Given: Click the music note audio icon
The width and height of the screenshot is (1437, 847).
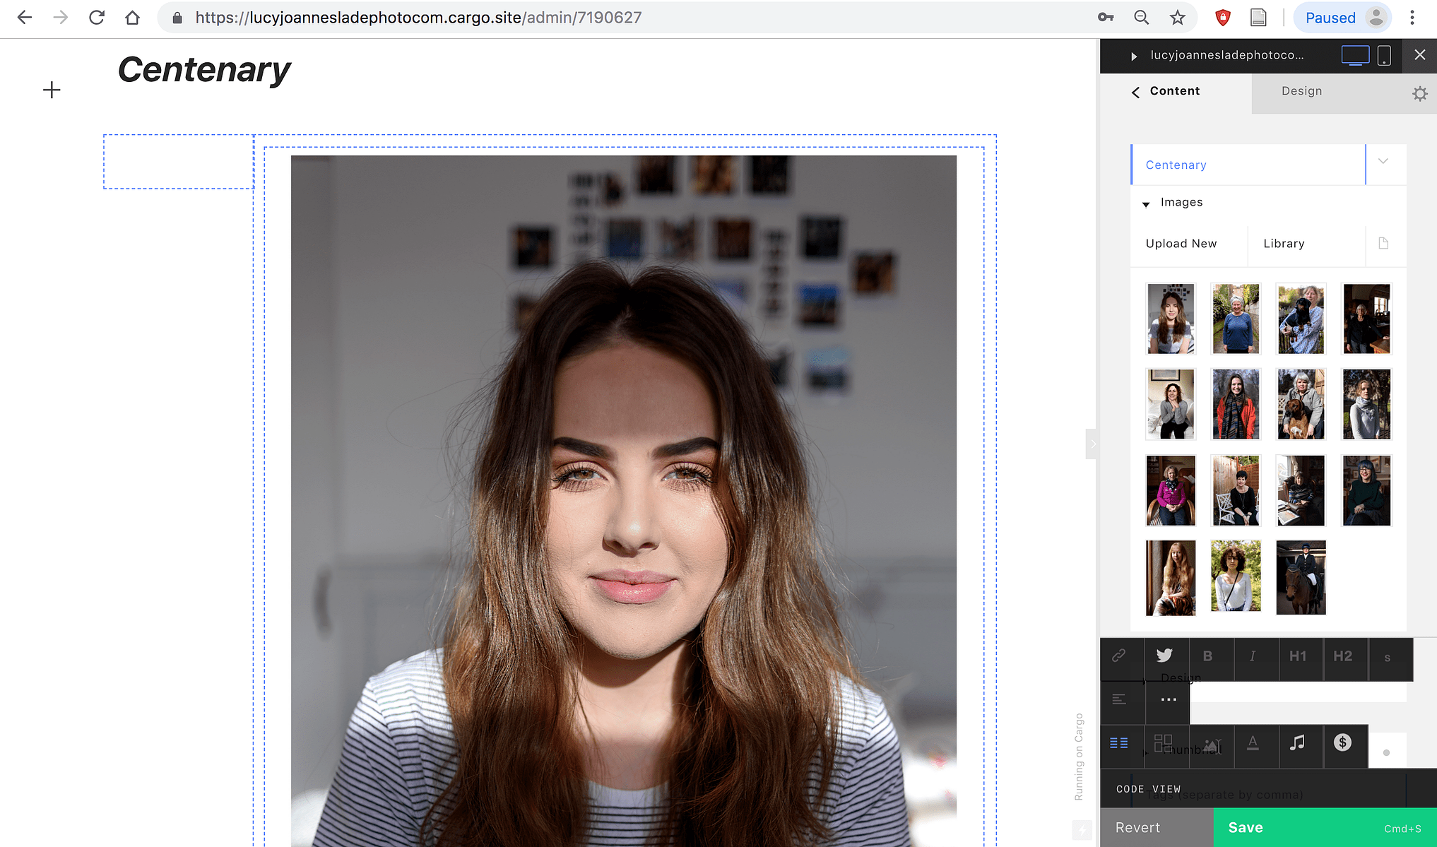Looking at the screenshot, I should tap(1297, 743).
